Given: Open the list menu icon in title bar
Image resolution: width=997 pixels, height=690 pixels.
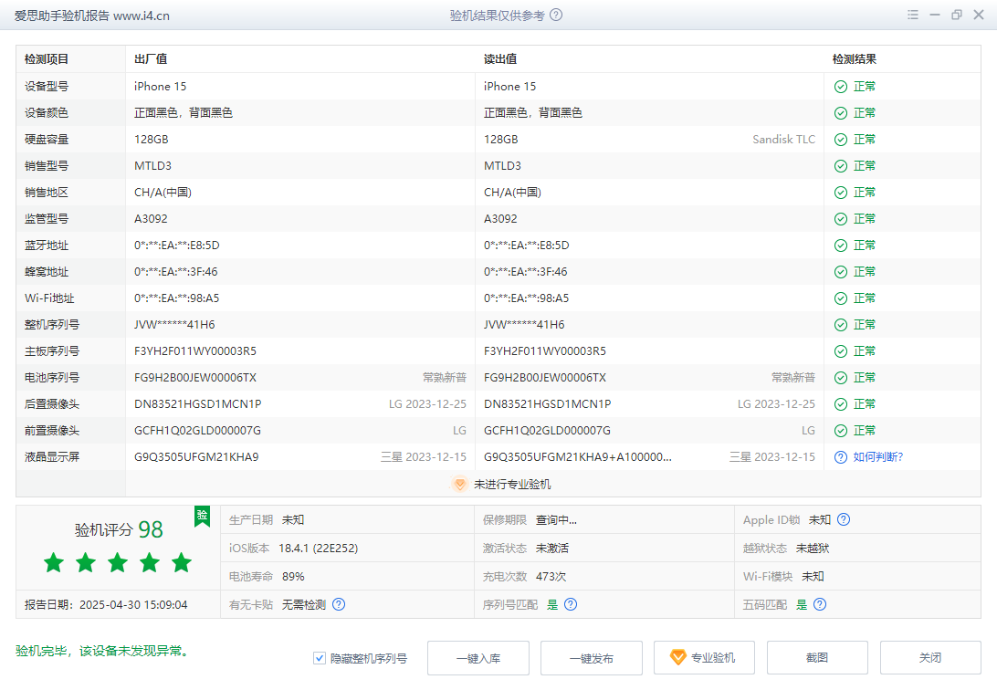Looking at the screenshot, I should pos(912,15).
